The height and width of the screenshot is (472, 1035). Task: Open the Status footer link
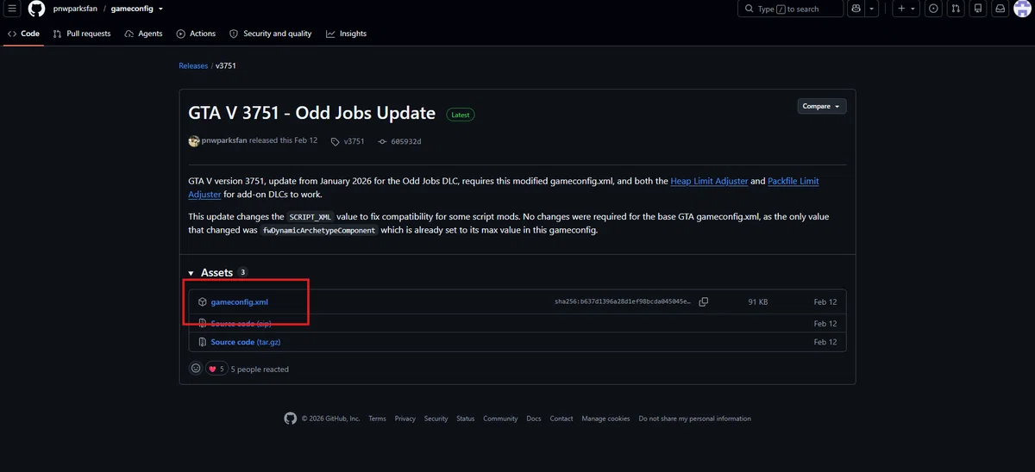point(466,419)
